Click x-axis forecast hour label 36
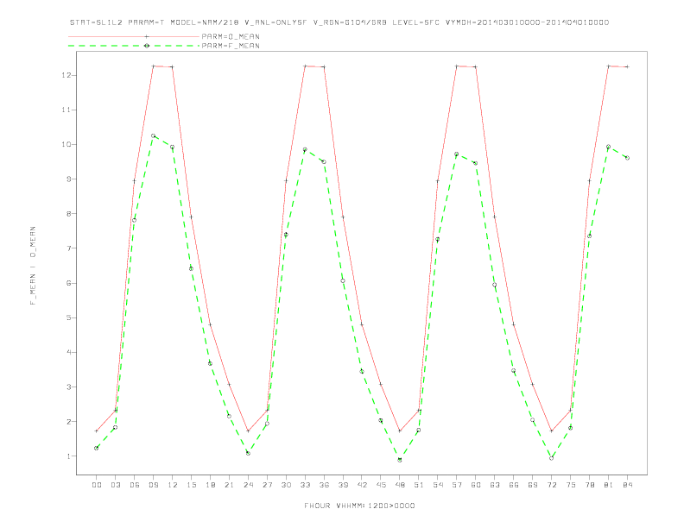The height and width of the screenshot is (528, 684). tap(324, 485)
